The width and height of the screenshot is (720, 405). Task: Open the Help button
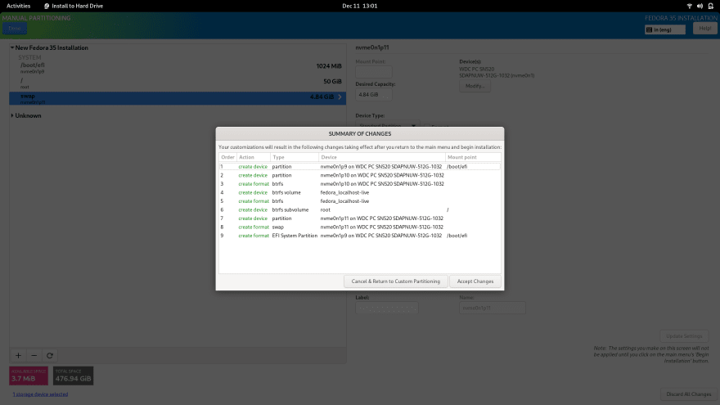coord(704,29)
